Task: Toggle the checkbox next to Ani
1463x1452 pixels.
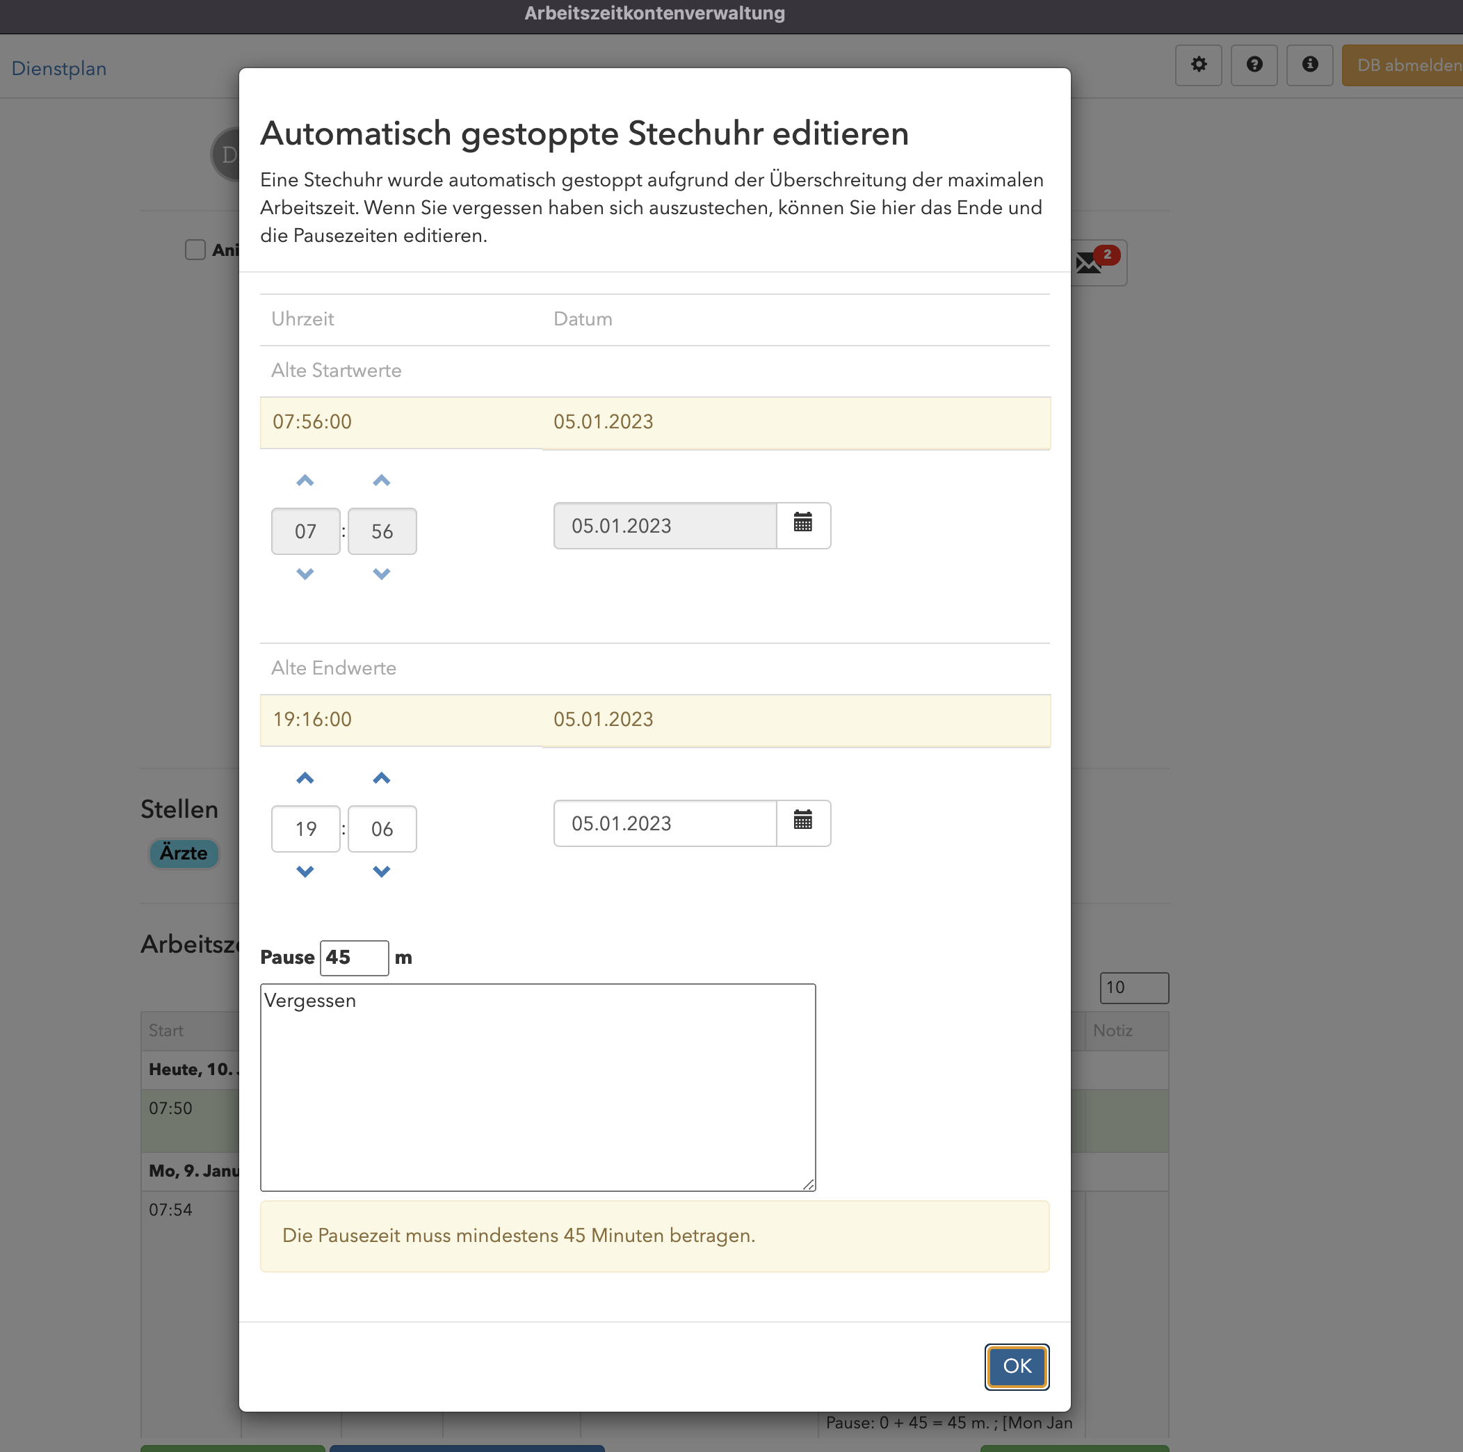Action: pos(195,249)
